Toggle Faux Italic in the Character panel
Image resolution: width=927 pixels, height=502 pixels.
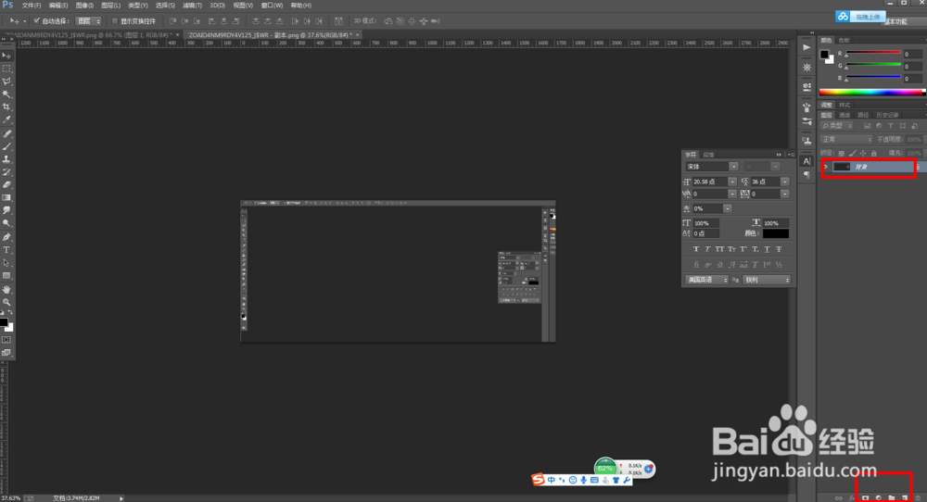click(707, 249)
